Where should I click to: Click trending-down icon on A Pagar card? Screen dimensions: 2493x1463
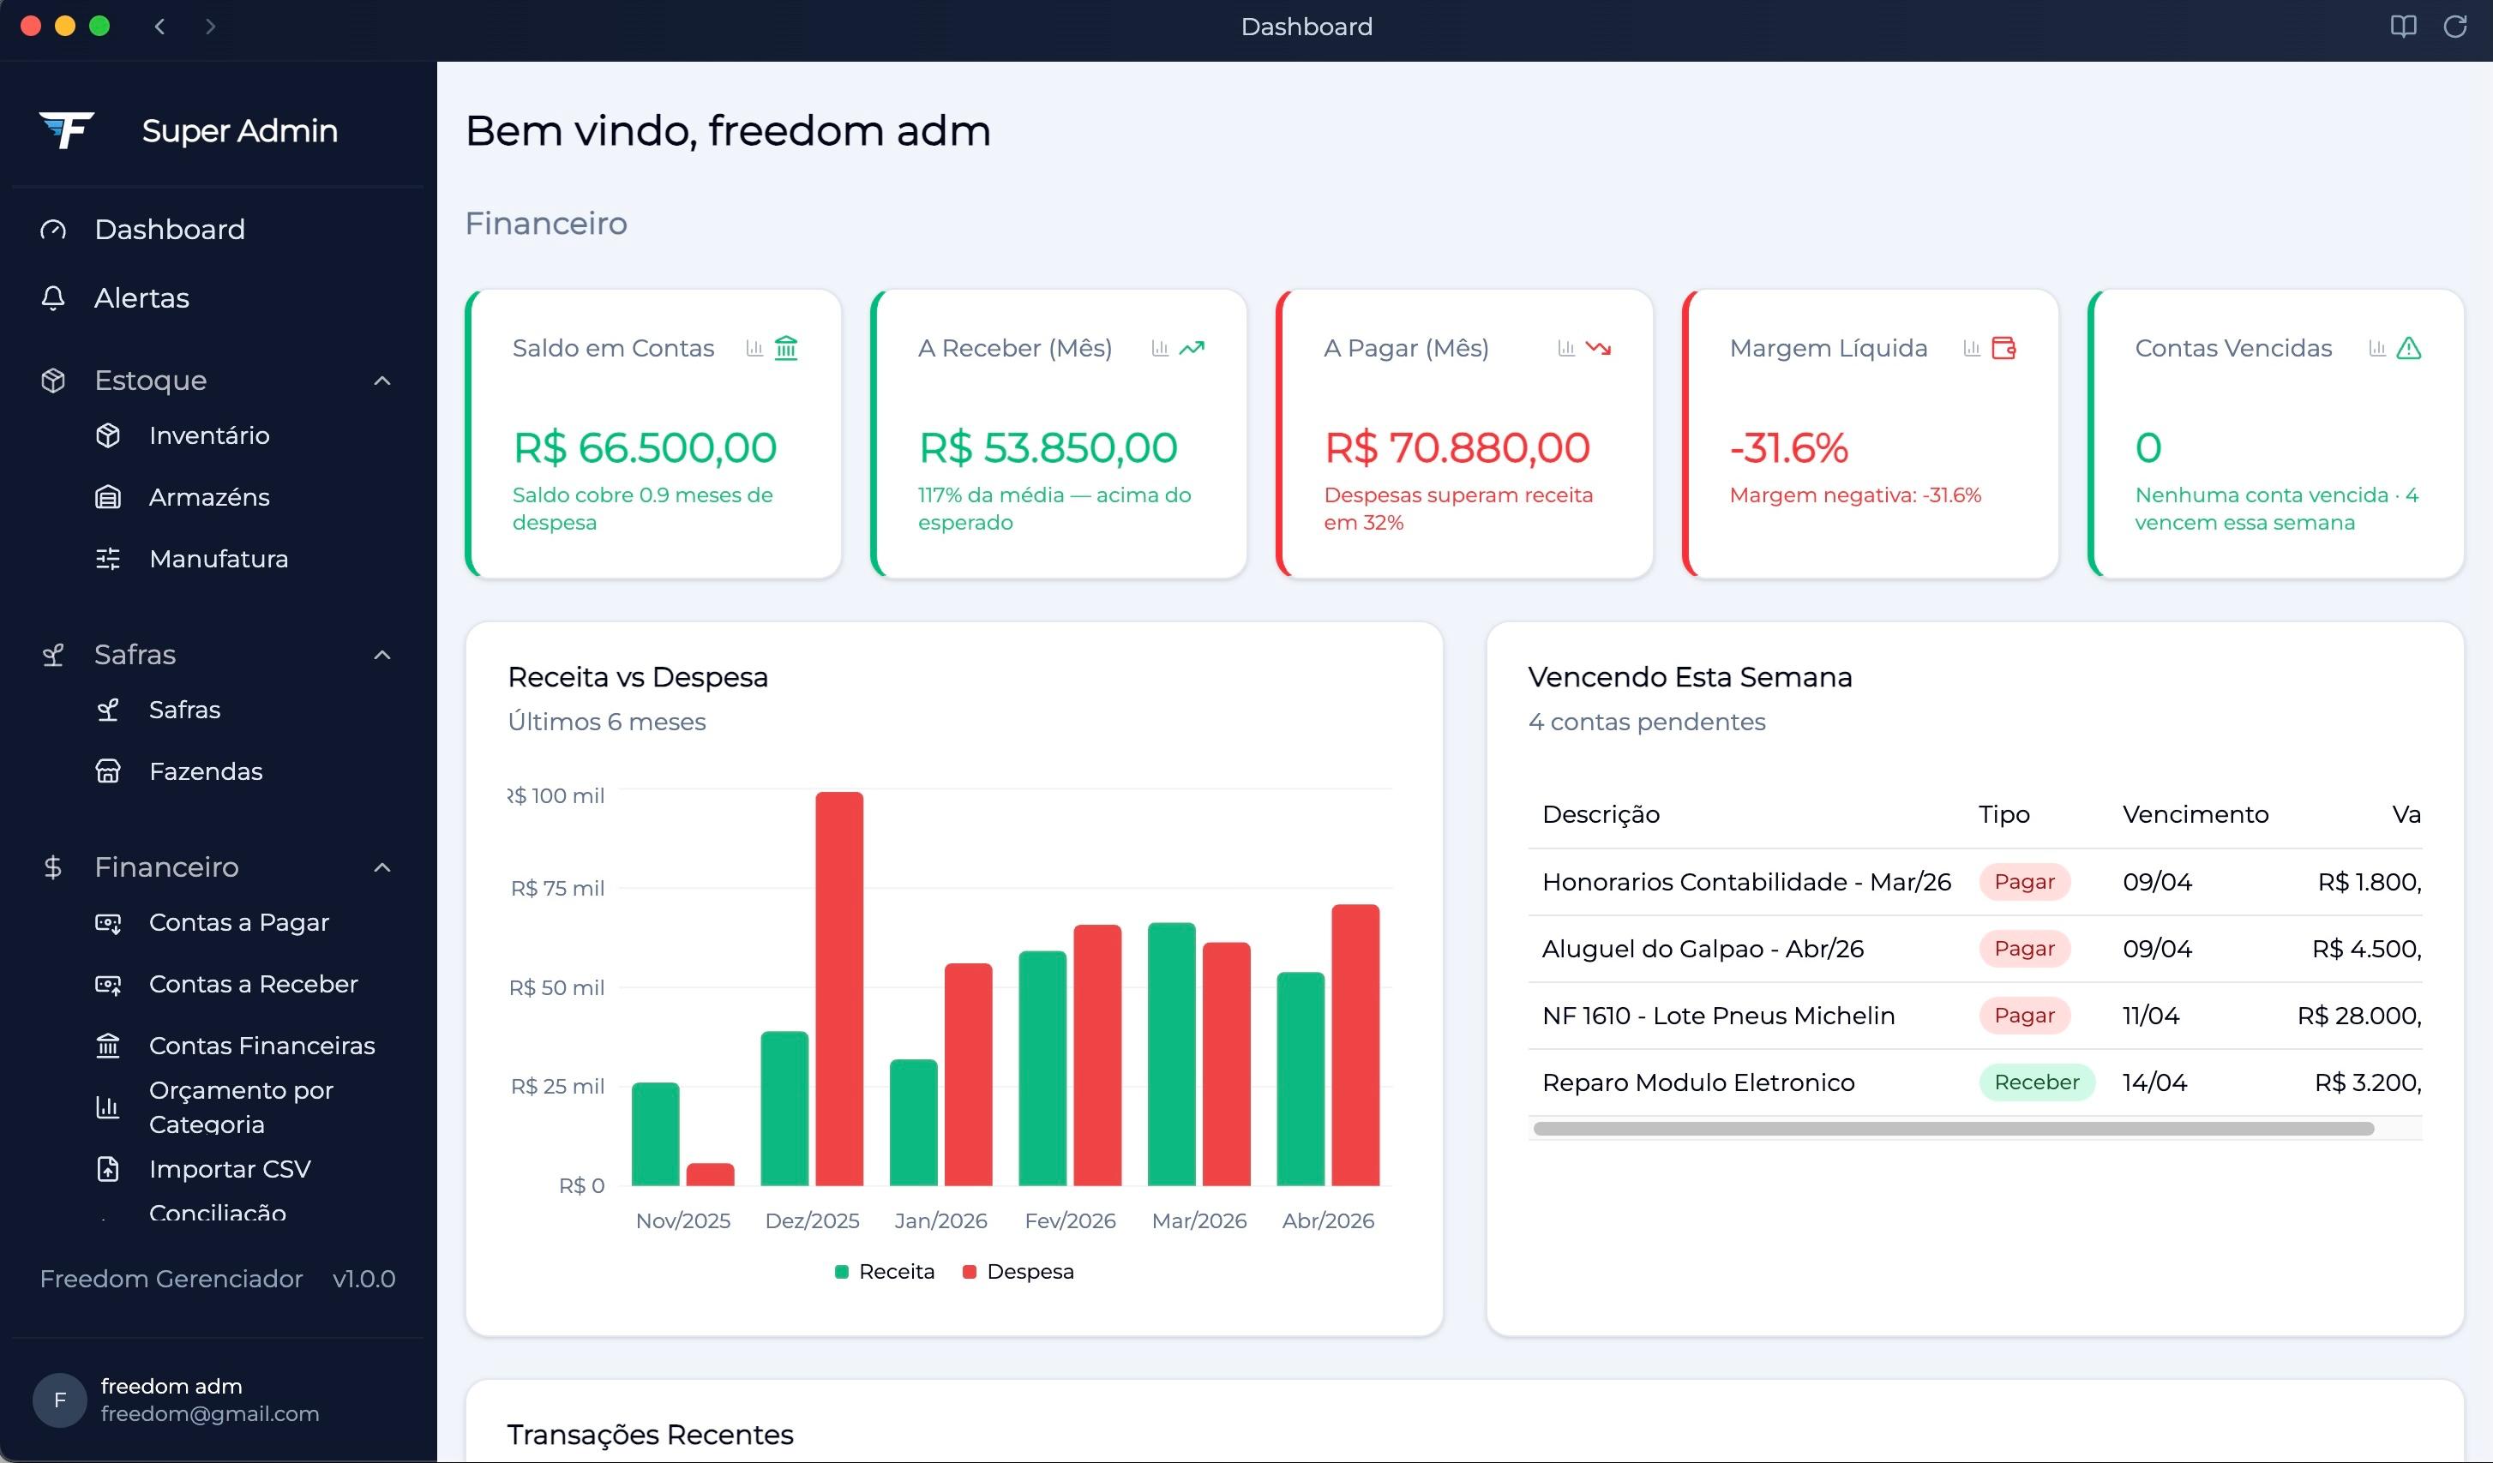[x=1598, y=348]
